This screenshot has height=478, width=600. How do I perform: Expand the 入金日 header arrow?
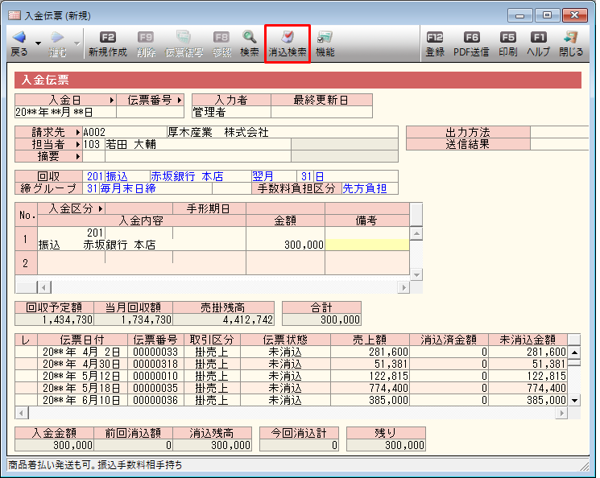(x=112, y=101)
